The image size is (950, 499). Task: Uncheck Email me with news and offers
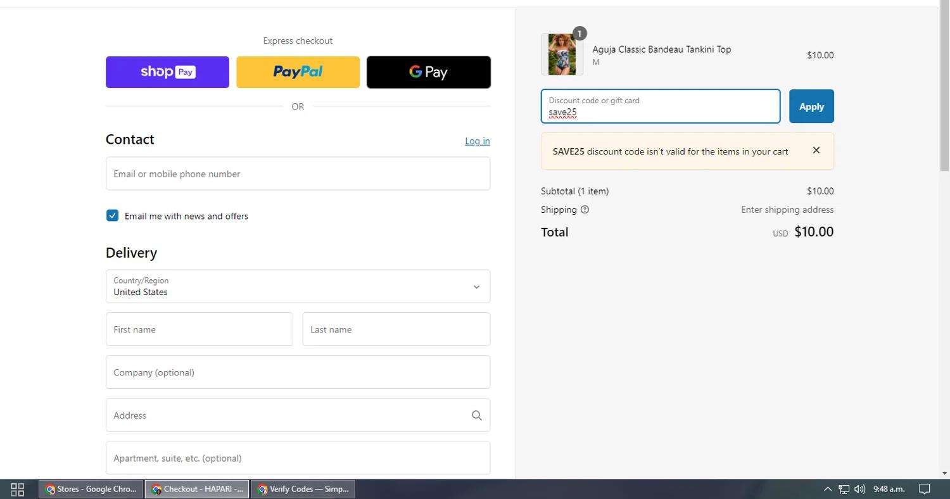[112, 215]
